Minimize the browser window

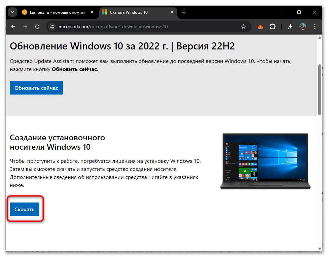[x=284, y=12]
